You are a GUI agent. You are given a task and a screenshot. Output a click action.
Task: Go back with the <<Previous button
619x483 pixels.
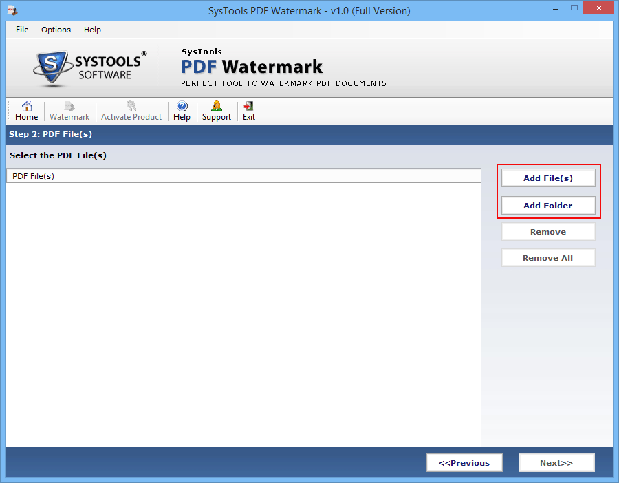pos(464,463)
